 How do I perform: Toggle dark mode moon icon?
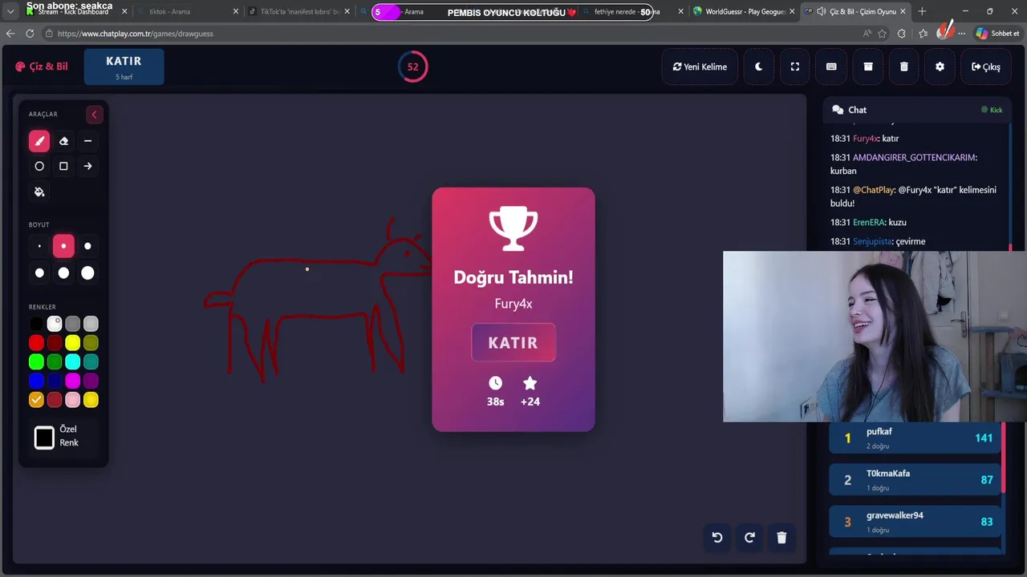pos(758,67)
